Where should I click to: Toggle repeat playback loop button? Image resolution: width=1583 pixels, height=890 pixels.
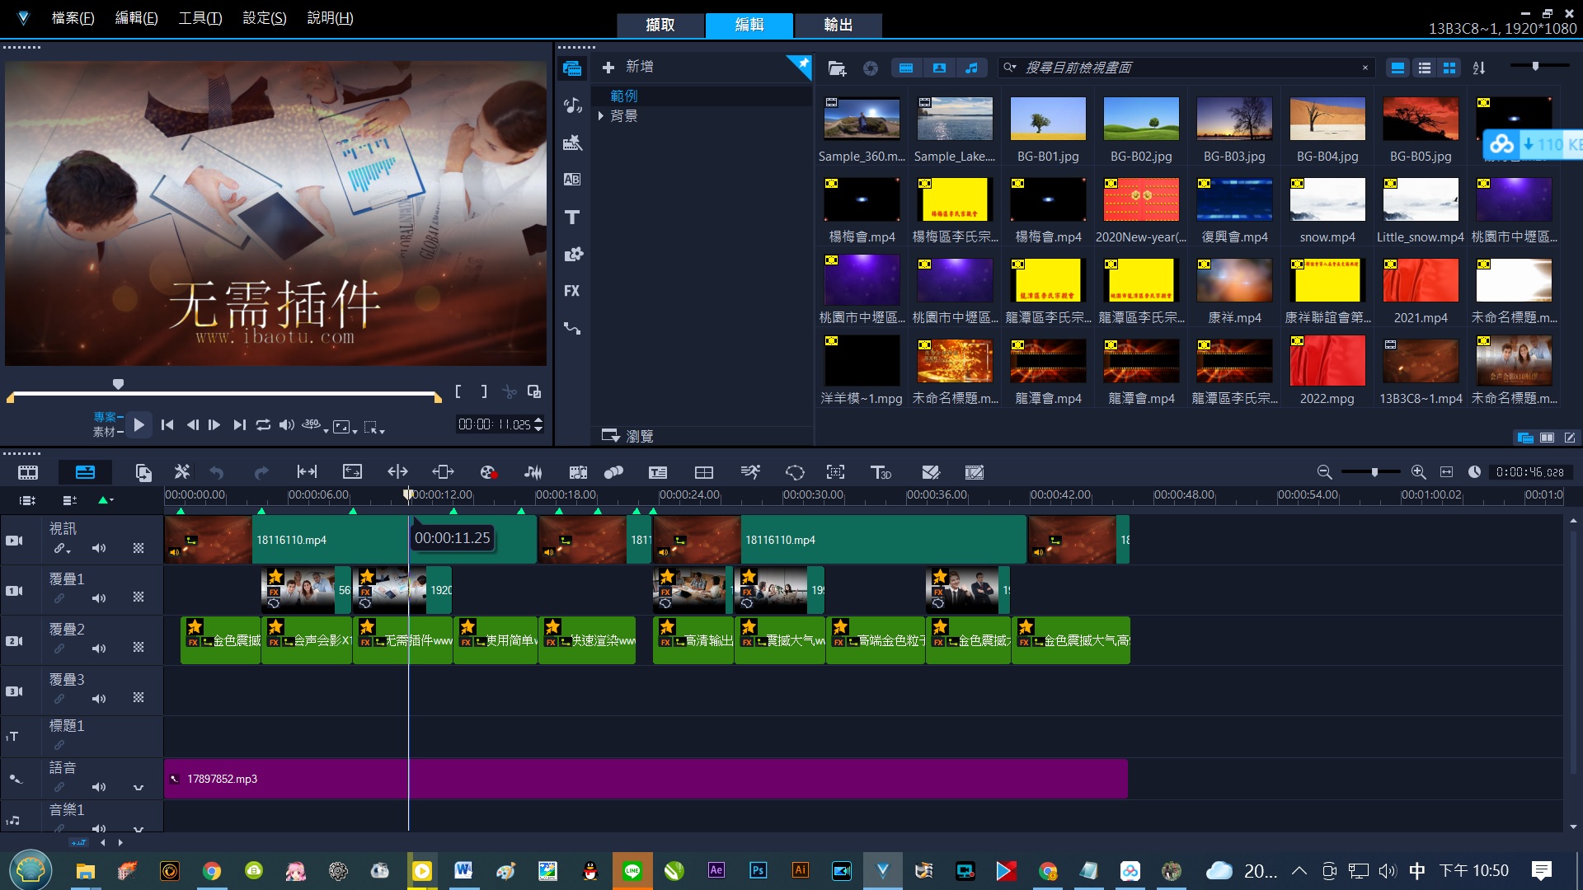click(263, 425)
